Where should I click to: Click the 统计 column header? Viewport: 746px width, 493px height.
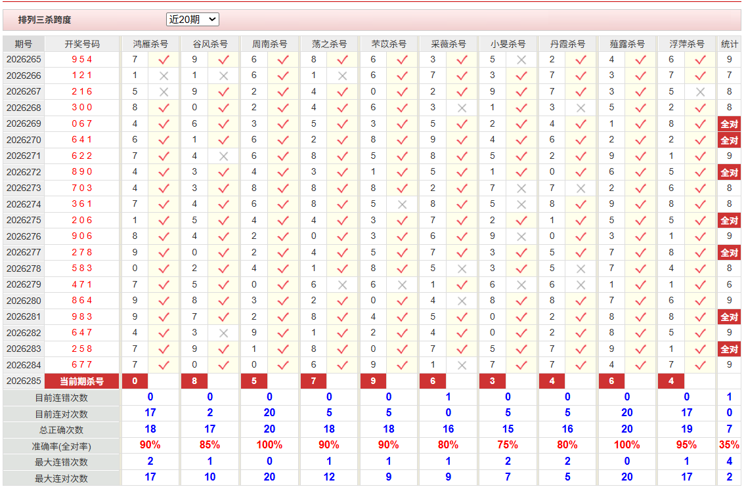point(730,44)
